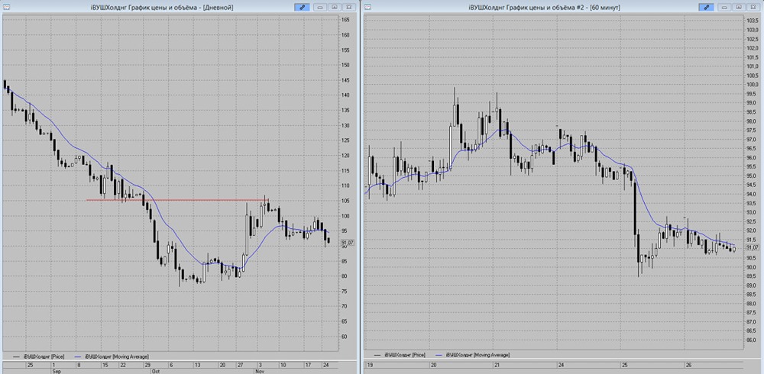Click the 91,07 current price label on the 60-minute chart
The image size is (764, 374).
pos(752,247)
